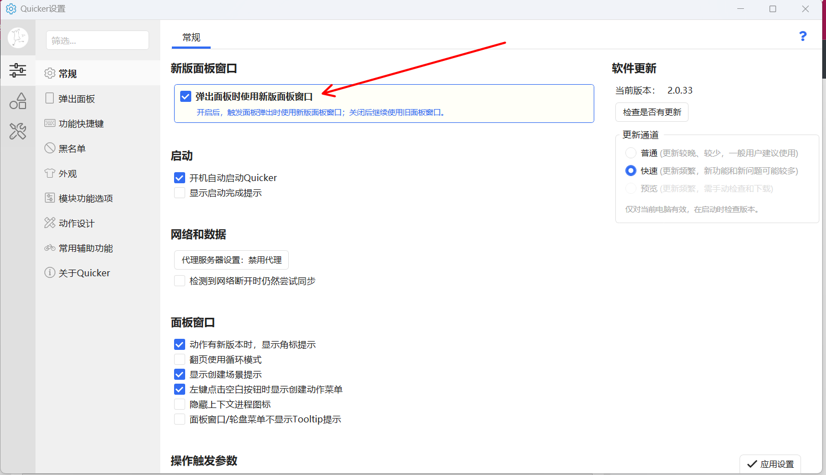This screenshot has height=475, width=826.
Task: Click the gear icon beside 常规
Action: [x=50, y=73]
